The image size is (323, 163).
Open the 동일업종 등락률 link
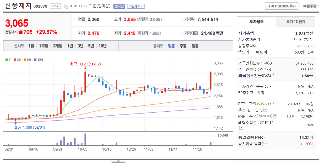point(252,144)
